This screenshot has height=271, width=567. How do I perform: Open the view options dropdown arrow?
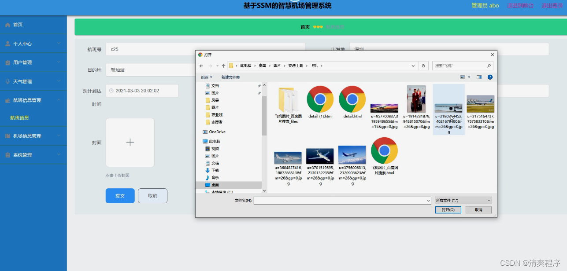(469, 77)
